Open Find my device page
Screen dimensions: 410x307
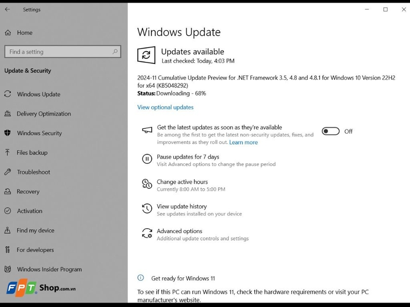(35, 230)
